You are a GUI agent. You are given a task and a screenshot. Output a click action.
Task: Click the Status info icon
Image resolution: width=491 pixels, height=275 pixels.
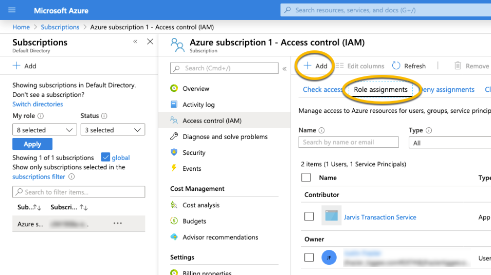(104, 116)
